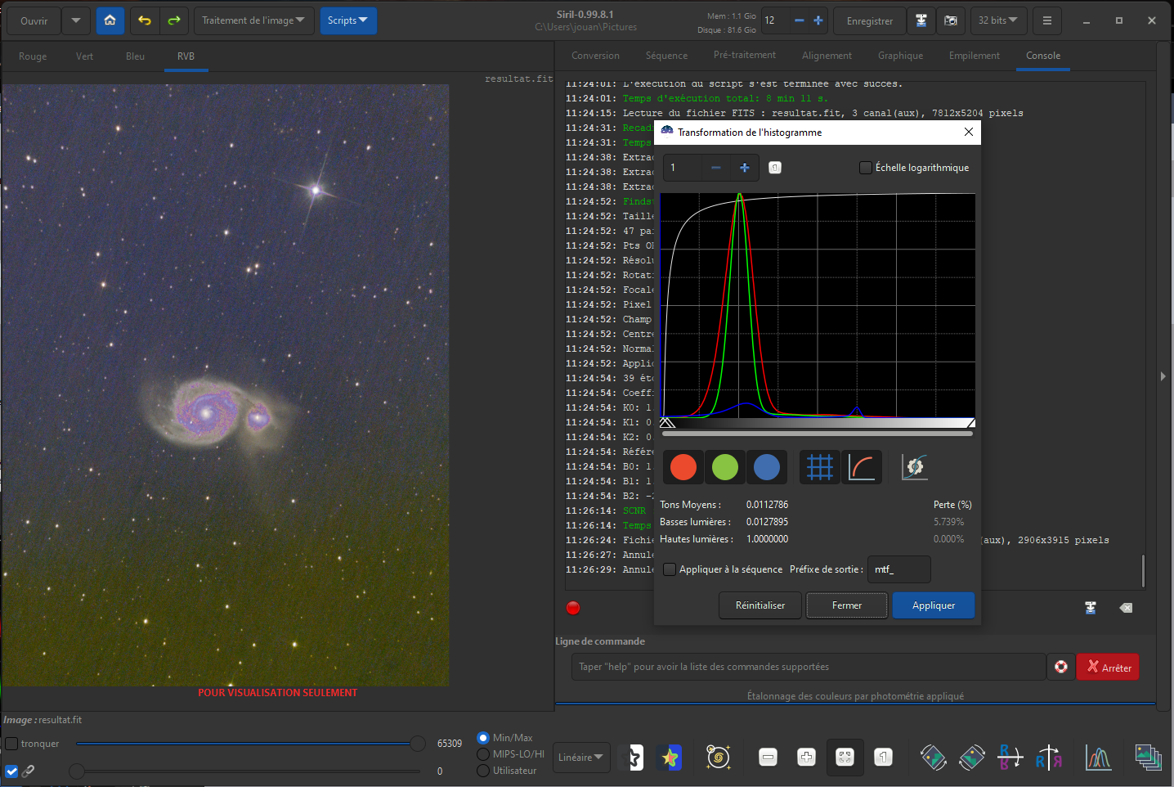Open the histogram tool in bottom toolbar
The height and width of the screenshot is (787, 1174).
click(x=1098, y=758)
